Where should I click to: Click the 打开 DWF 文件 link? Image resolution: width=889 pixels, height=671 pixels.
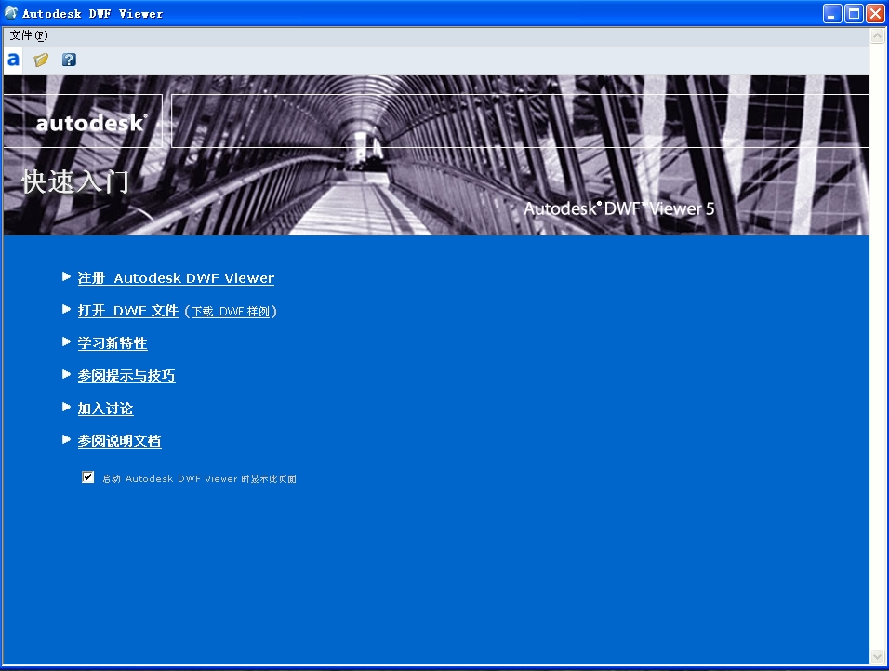pyautogui.click(x=128, y=311)
